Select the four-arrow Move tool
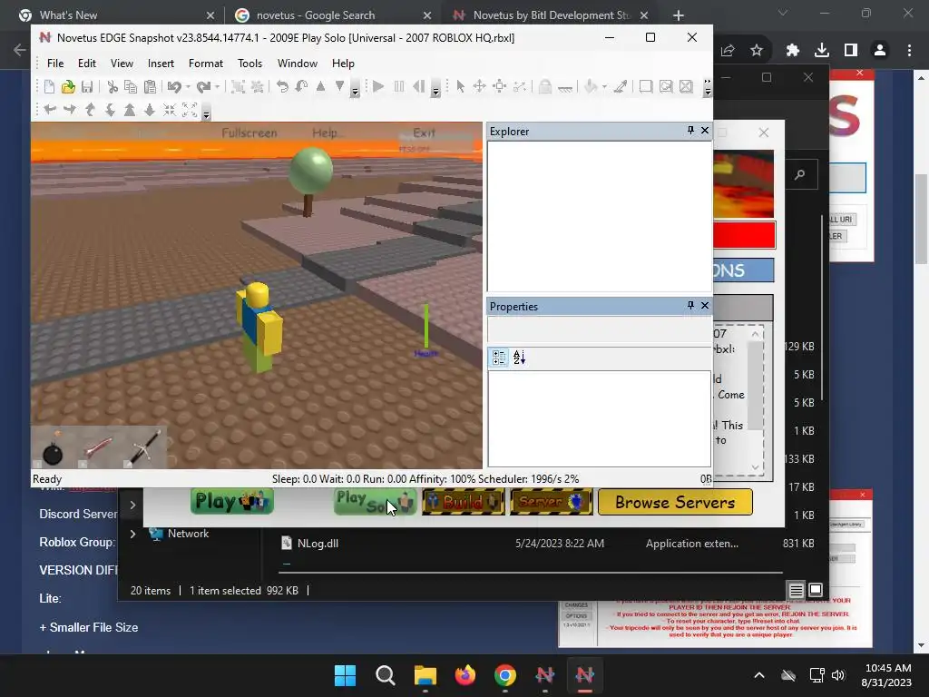The height and width of the screenshot is (697, 929). [x=479, y=87]
